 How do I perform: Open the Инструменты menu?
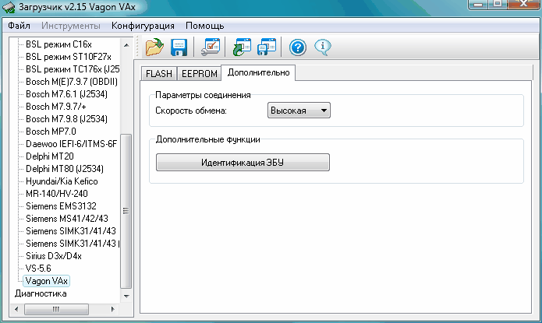tap(71, 26)
